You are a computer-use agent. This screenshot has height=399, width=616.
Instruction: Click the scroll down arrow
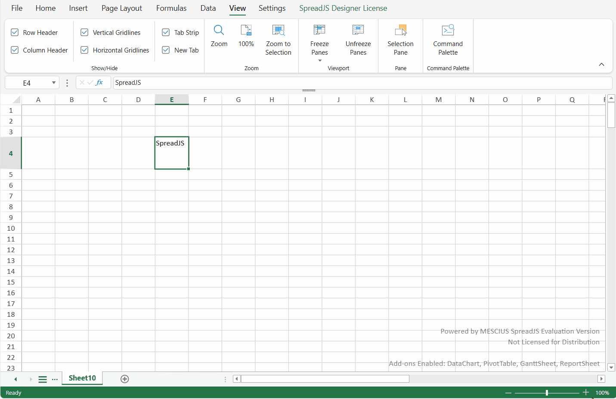click(x=611, y=368)
